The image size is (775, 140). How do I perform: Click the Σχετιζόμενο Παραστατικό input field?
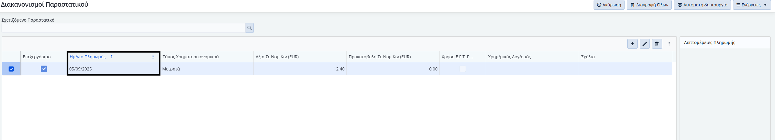[x=123, y=28]
